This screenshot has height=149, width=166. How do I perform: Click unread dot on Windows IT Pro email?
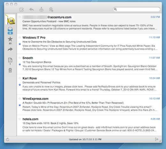point(20,44)
